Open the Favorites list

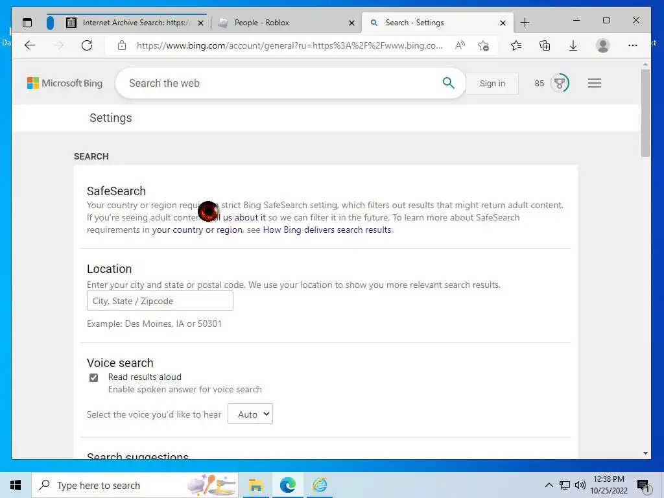[516, 45]
